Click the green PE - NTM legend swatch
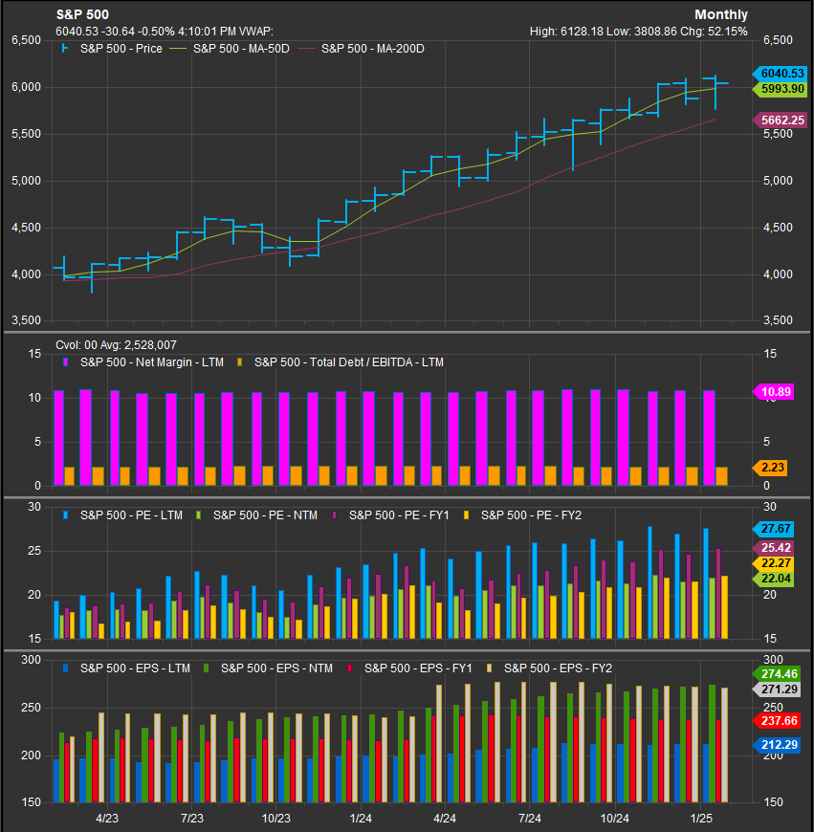This screenshot has height=832, width=814. point(198,515)
